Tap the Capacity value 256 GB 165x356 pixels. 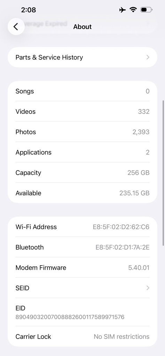pyautogui.click(x=139, y=173)
